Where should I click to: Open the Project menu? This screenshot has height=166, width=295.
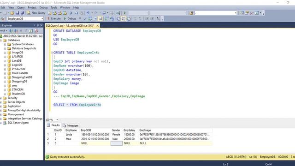32,7
